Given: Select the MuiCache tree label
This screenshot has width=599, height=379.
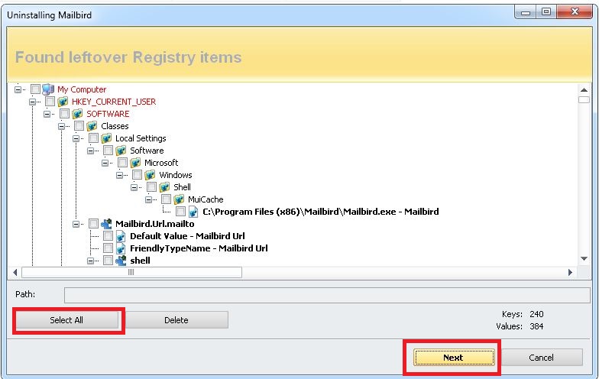Looking at the screenshot, I should pos(206,199).
